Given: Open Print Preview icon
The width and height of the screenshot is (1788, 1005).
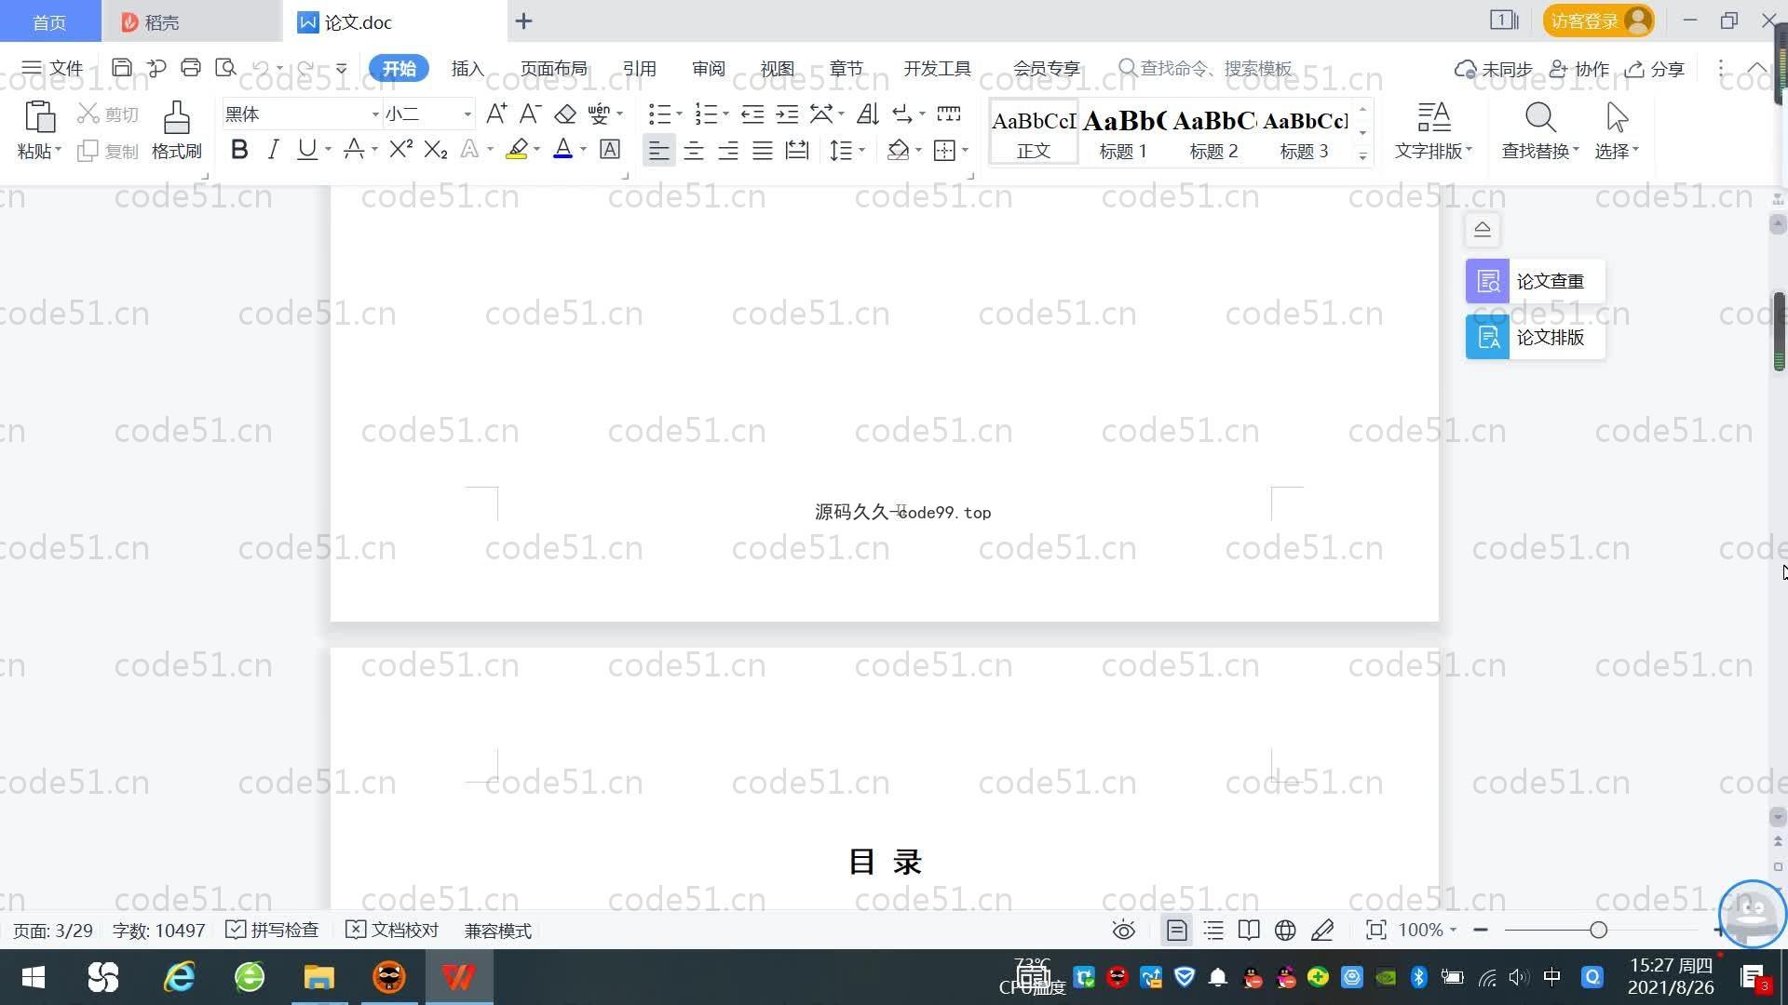Looking at the screenshot, I should point(225,68).
